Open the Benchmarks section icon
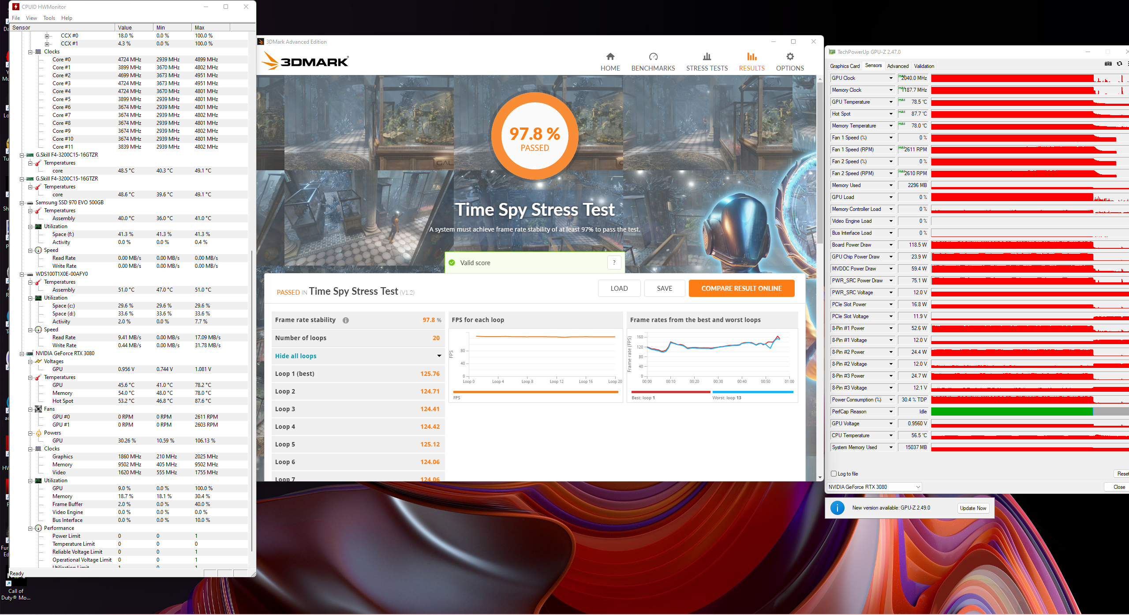Image resolution: width=1129 pixels, height=615 pixels. tap(653, 56)
